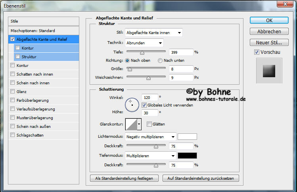The image size is (297, 192).
Task: Close the Ebenenstil dialog window
Action: click(x=284, y=4)
